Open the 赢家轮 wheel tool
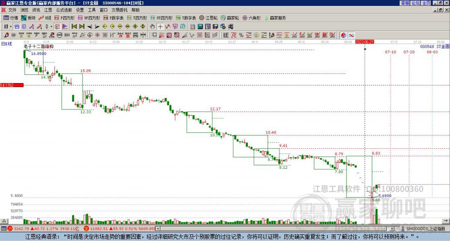Screen dimensions: 450x241 tap(230, 18)
